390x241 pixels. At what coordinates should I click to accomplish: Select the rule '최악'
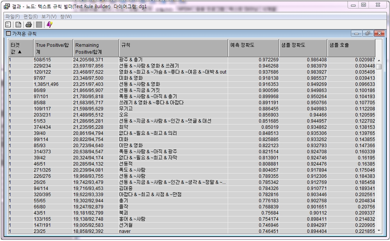click(124, 127)
